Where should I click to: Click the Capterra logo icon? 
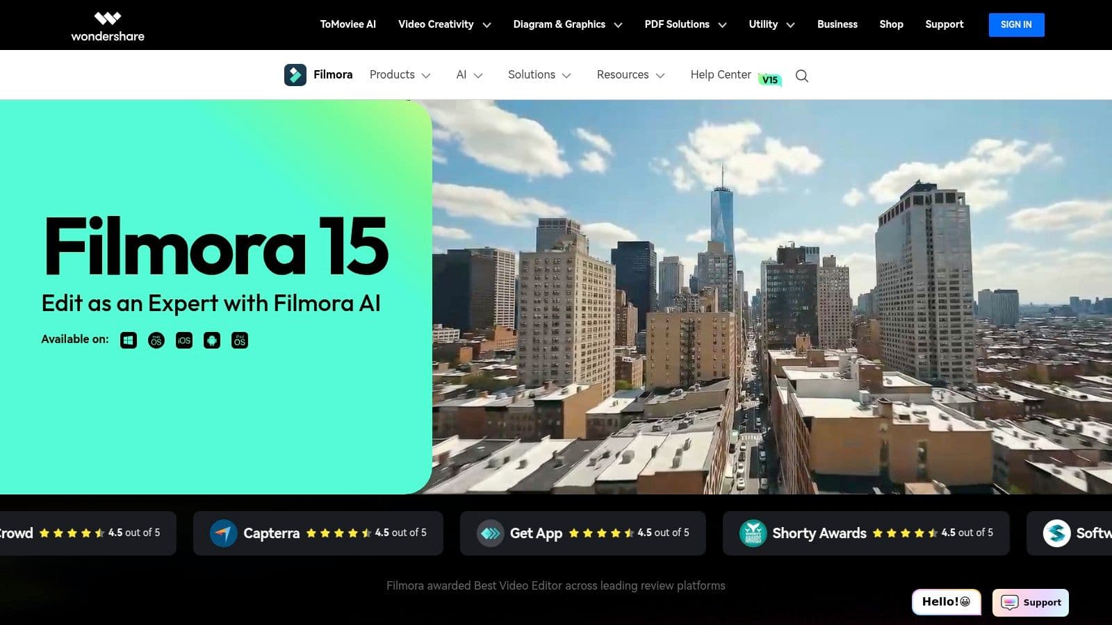click(222, 533)
